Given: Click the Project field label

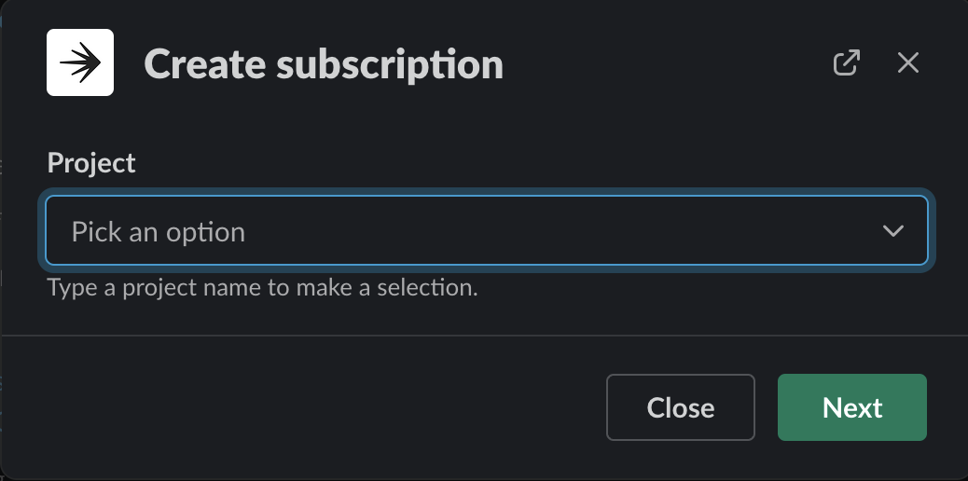Looking at the screenshot, I should (x=91, y=163).
